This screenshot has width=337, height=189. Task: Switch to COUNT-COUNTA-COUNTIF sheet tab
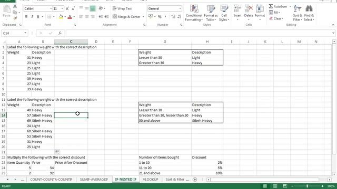click(51, 180)
